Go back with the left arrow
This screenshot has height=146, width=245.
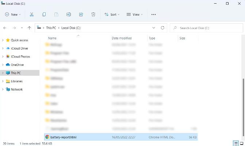point(5,28)
